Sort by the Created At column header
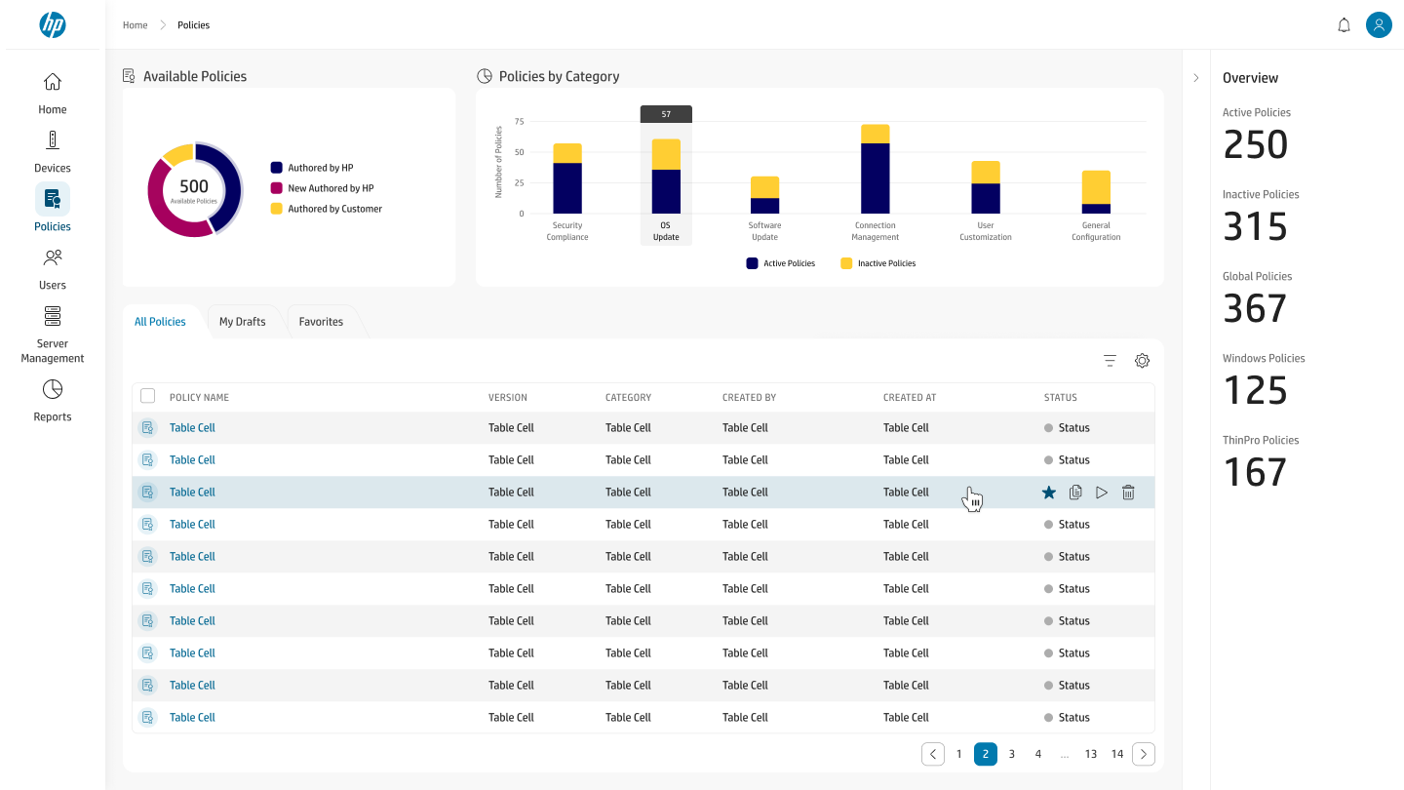 (x=910, y=398)
